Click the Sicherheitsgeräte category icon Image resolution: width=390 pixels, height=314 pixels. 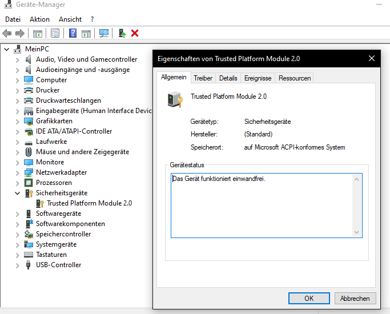click(29, 193)
